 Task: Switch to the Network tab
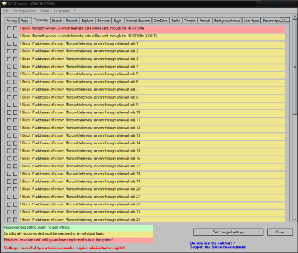pos(72,20)
